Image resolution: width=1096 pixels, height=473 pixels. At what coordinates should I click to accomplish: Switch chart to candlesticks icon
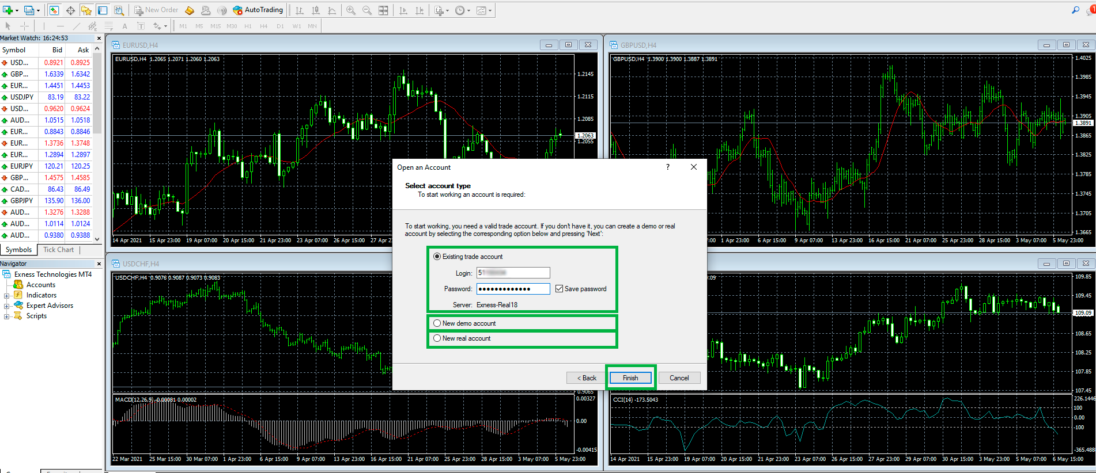(x=316, y=10)
